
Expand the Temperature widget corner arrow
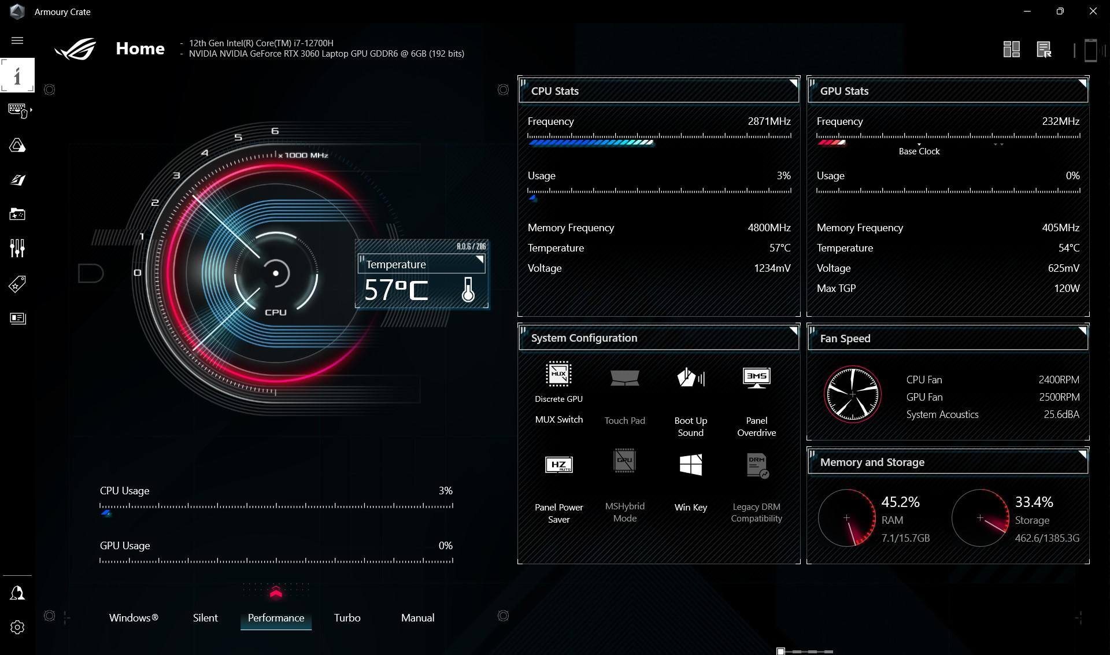pyautogui.click(x=479, y=260)
